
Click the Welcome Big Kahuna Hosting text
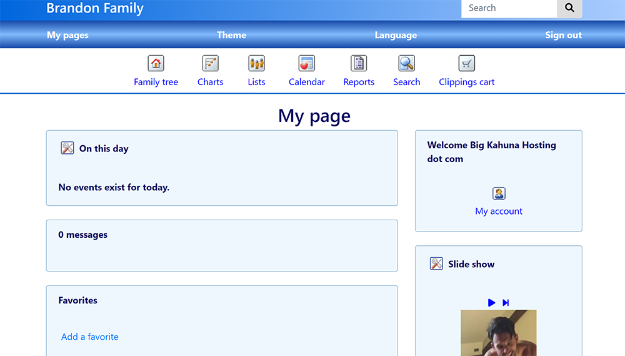tap(491, 151)
